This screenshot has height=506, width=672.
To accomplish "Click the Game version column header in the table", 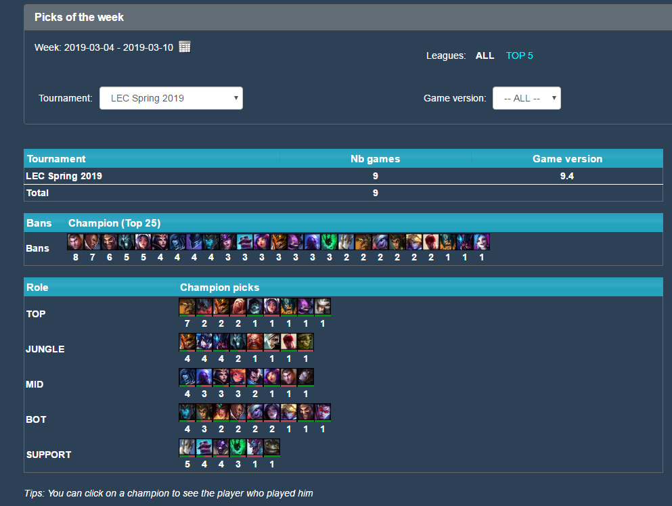I will [x=567, y=159].
